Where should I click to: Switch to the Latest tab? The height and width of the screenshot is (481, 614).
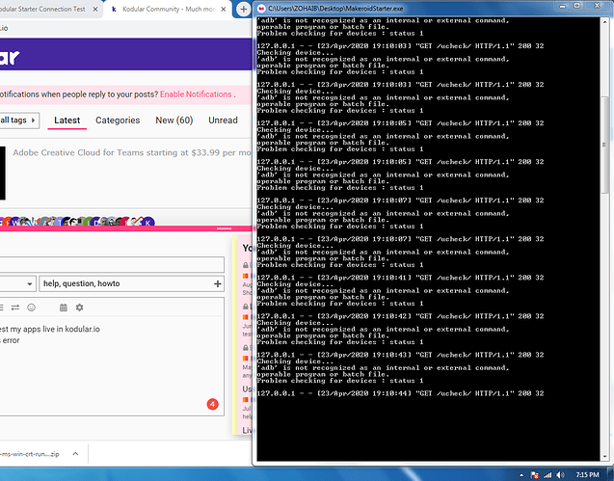click(67, 120)
